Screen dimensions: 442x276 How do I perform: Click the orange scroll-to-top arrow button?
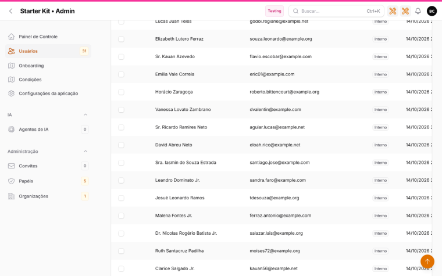point(427,261)
